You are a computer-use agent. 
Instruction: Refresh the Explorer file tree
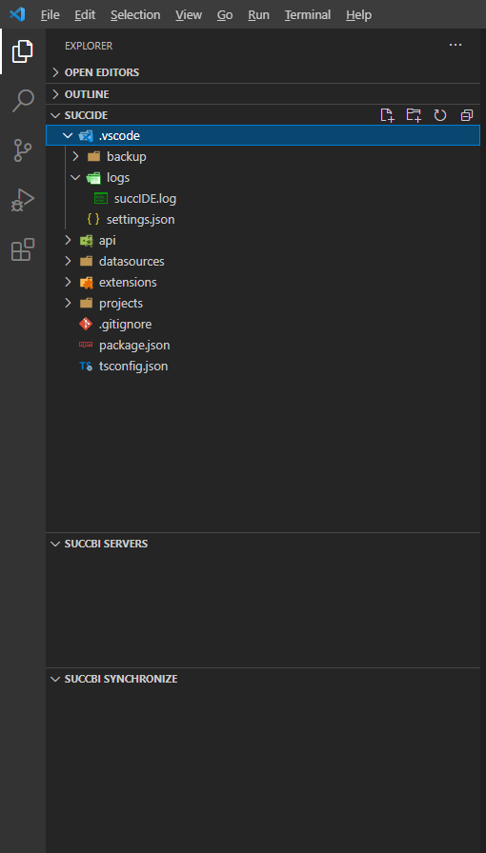[439, 115]
